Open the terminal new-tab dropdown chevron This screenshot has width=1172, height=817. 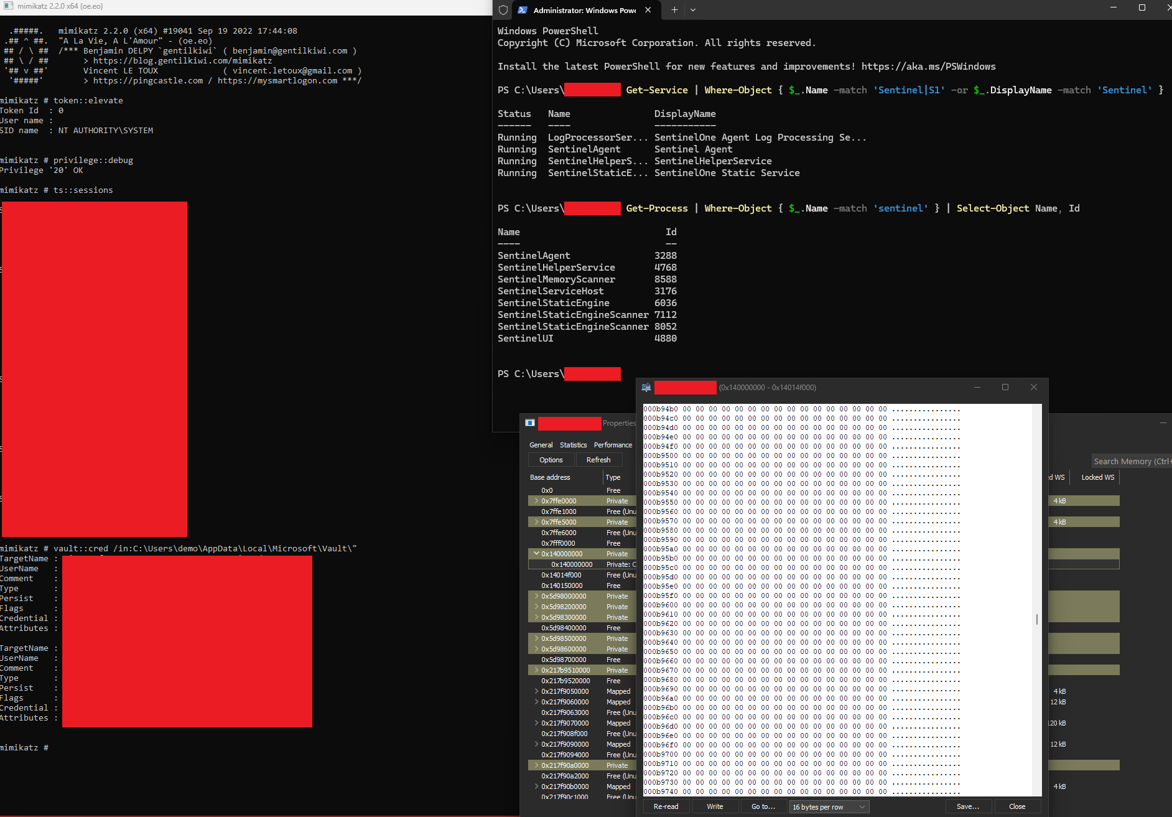[693, 10]
